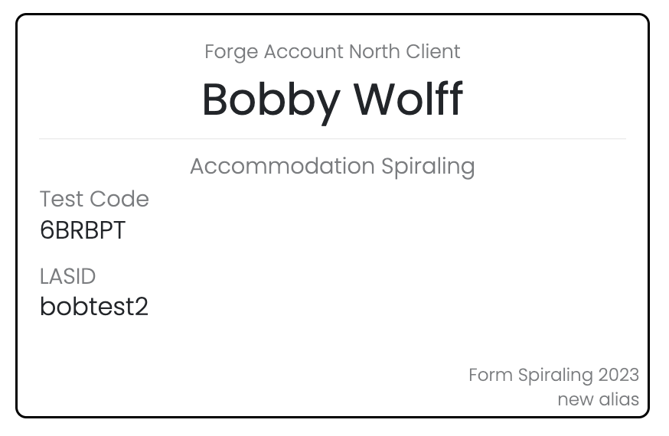Select the word Forge in the subtitle
The width and height of the screenshot is (669, 436).
(231, 52)
